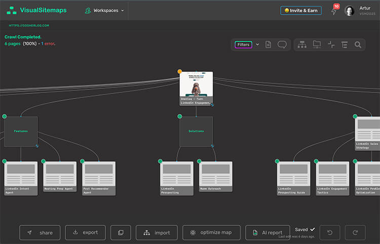Click the green dot on the Meeting Prep Agent card
380x244 pixels.
tap(44, 161)
